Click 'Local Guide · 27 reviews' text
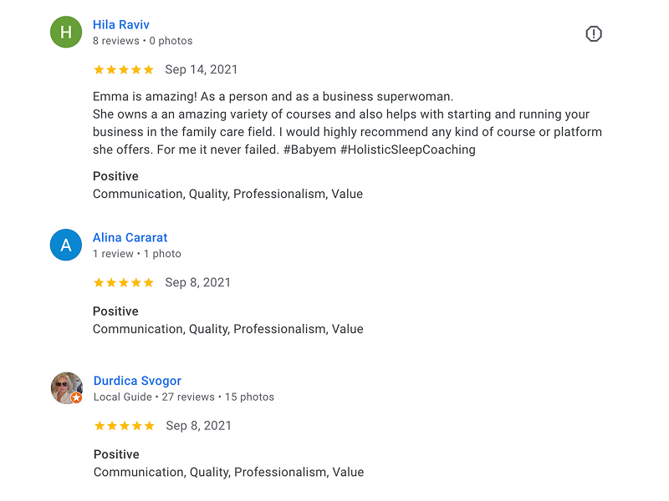The image size is (669, 501). coord(154,397)
